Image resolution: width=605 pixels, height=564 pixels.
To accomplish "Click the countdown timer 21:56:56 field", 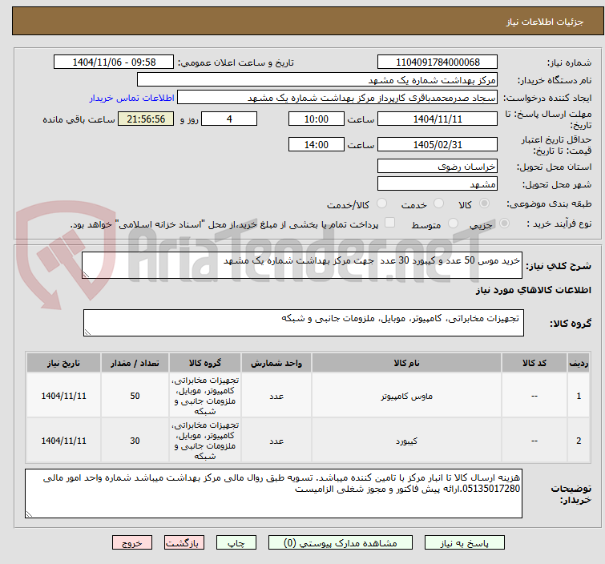I will tap(146, 119).
